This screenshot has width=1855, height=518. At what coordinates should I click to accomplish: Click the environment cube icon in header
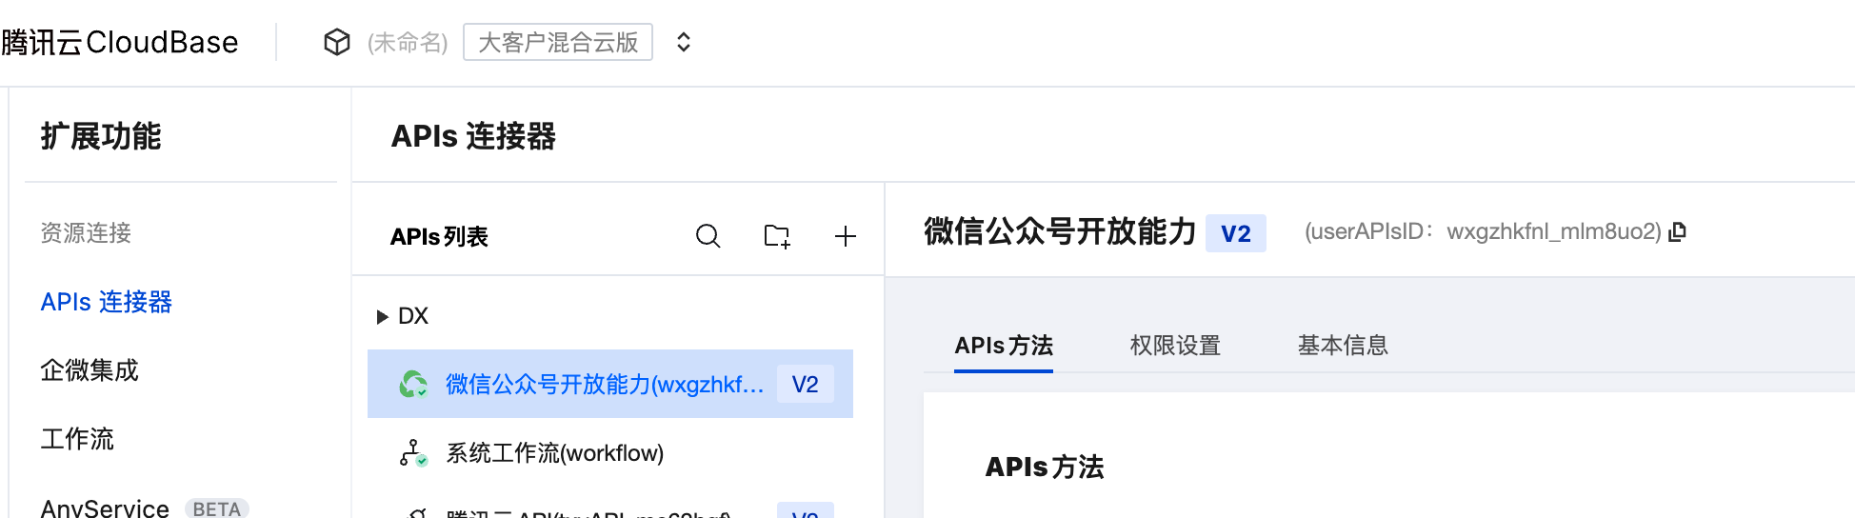[337, 42]
